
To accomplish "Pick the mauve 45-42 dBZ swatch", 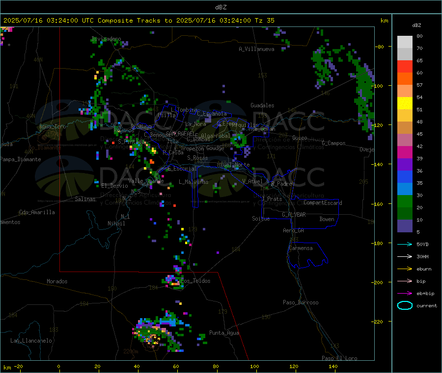I will click(405, 140).
